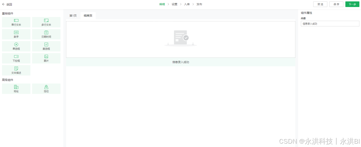Select the 单行文本 component icon
The height and width of the screenshot is (147, 361).
point(16,20)
